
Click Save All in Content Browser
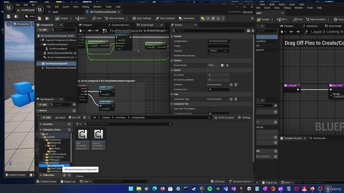coord(75,117)
